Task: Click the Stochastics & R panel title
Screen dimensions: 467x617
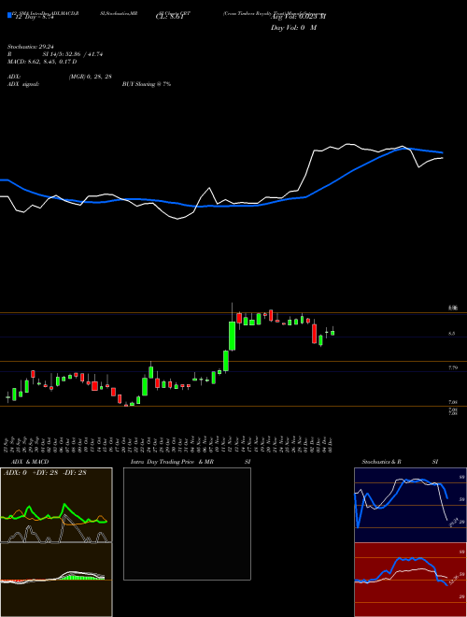Action: 382,462
